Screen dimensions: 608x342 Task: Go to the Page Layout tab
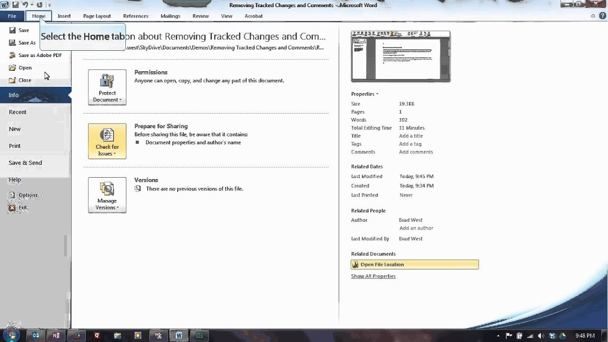pos(97,16)
